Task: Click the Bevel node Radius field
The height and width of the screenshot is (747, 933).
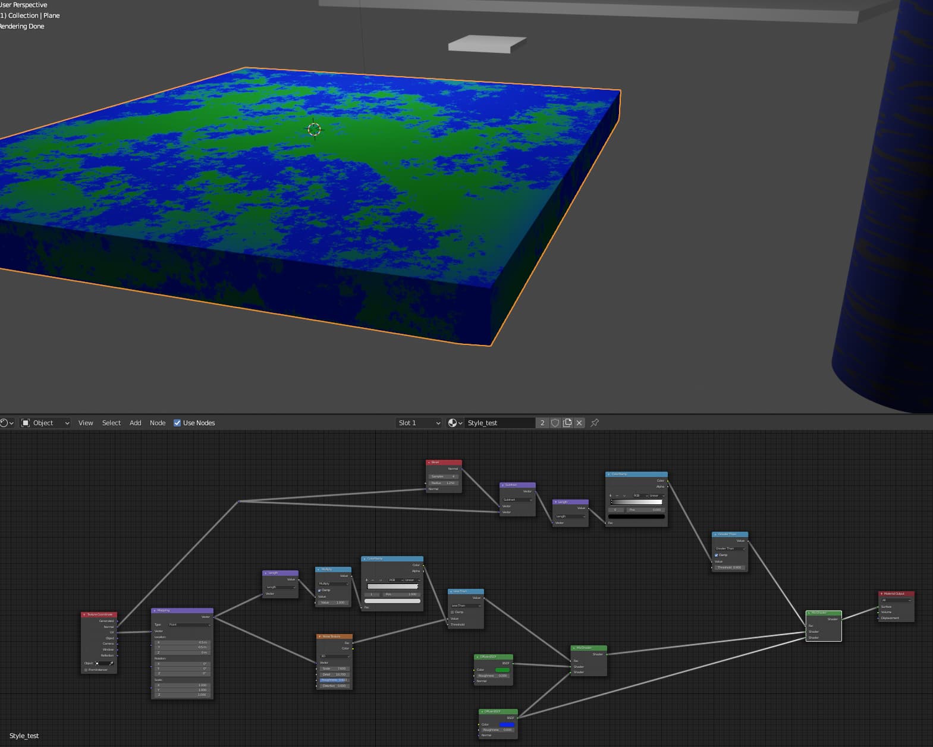Action: tap(443, 483)
